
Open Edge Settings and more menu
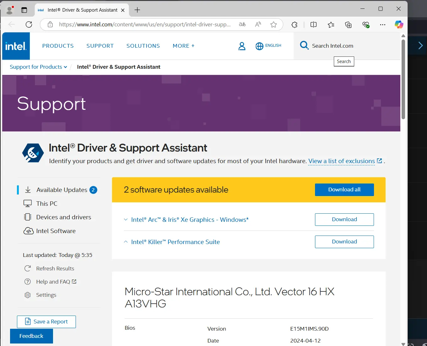(382, 24)
